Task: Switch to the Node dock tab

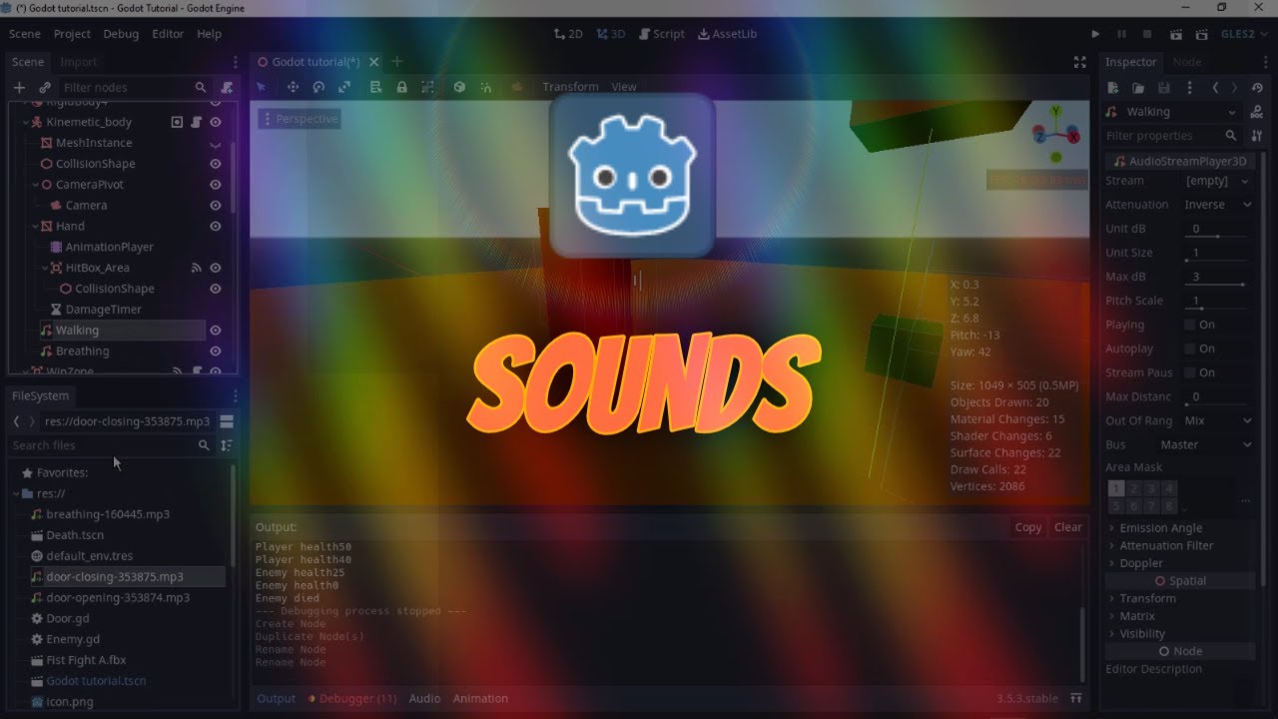Action: [x=1187, y=62]
